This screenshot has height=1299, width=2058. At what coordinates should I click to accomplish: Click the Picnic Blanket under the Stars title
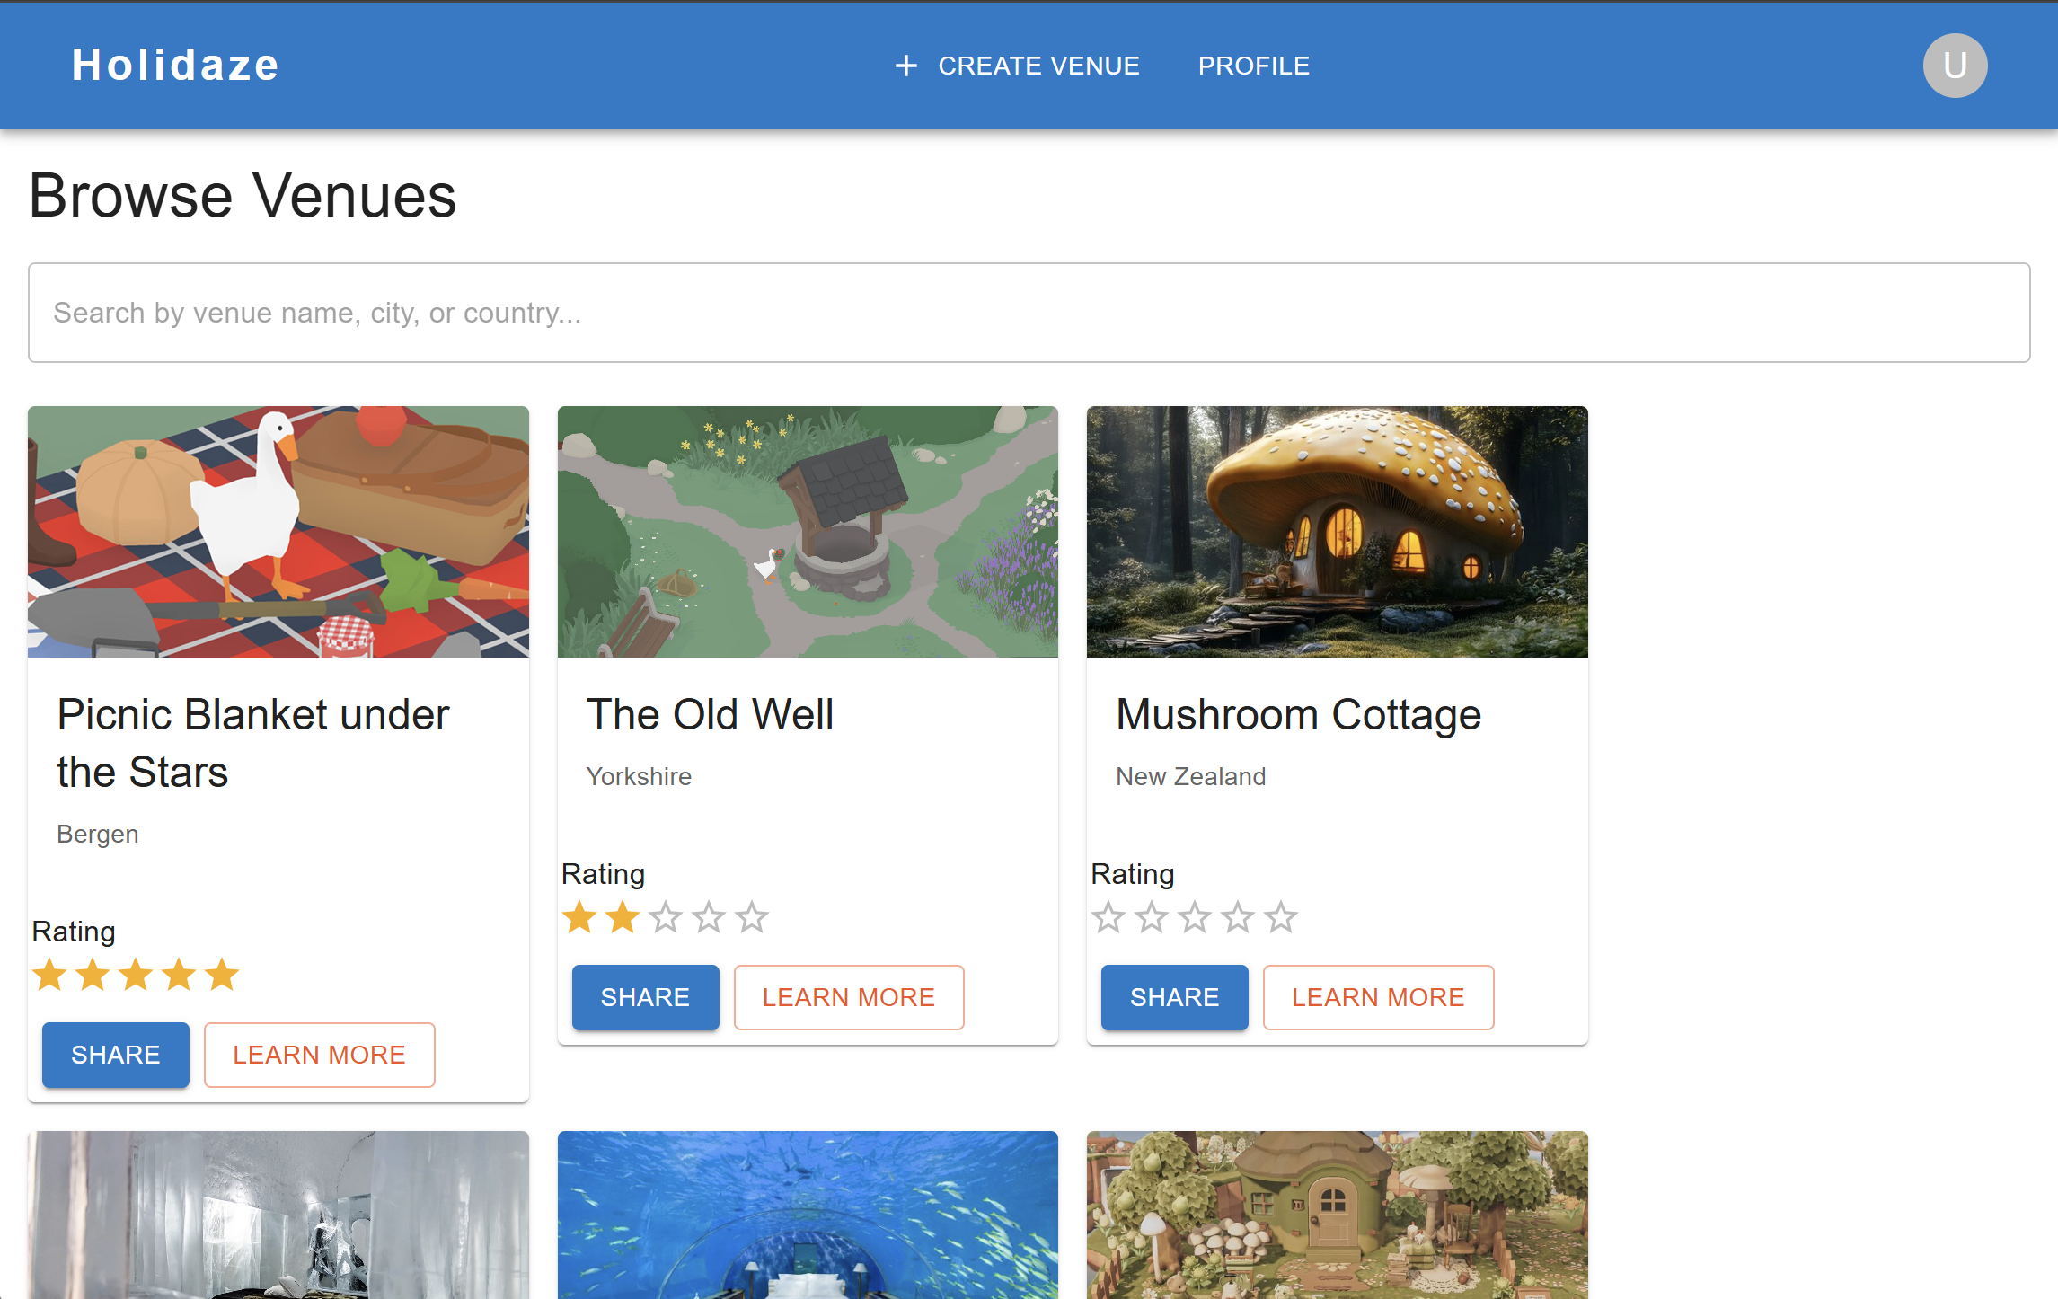[253, 744]
